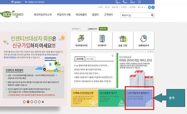Click 나의 마일리지 알아보기 blue tile
187x114 pixels.
pyautogui.click(x=139, y=98)
